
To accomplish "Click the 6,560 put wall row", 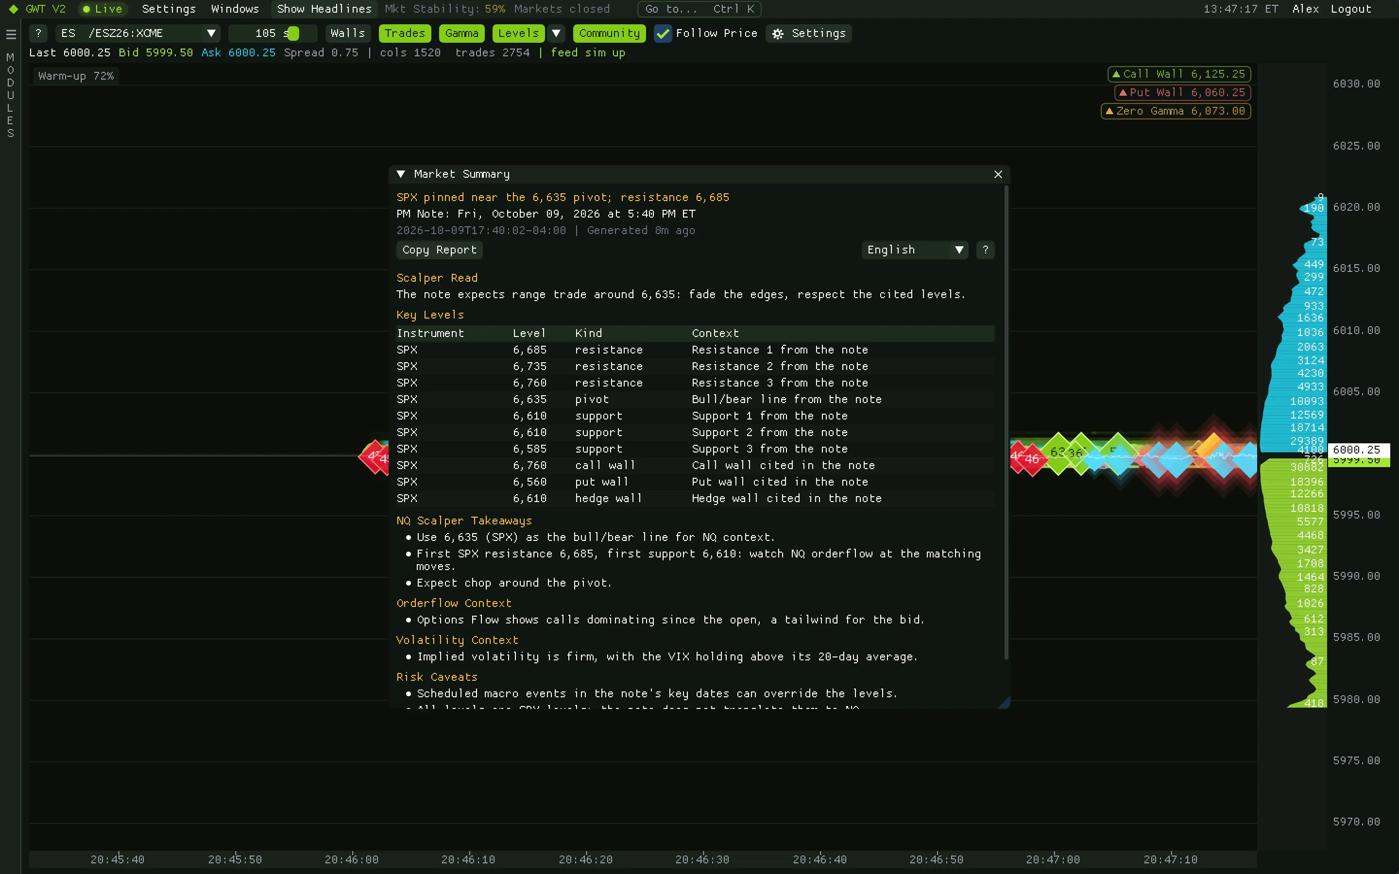I will point(696,482).
